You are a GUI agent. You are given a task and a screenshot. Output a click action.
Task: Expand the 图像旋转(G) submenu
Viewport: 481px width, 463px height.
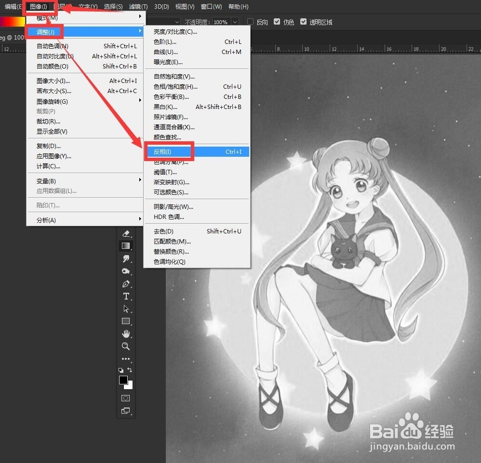tap(85, 101)
